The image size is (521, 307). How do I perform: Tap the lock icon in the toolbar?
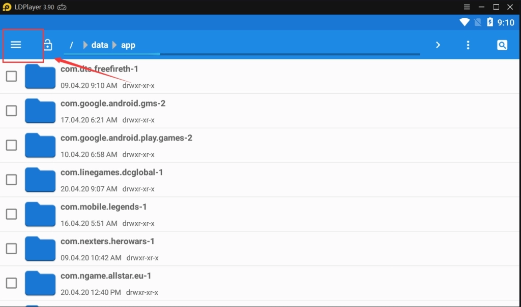click(47, 45)
